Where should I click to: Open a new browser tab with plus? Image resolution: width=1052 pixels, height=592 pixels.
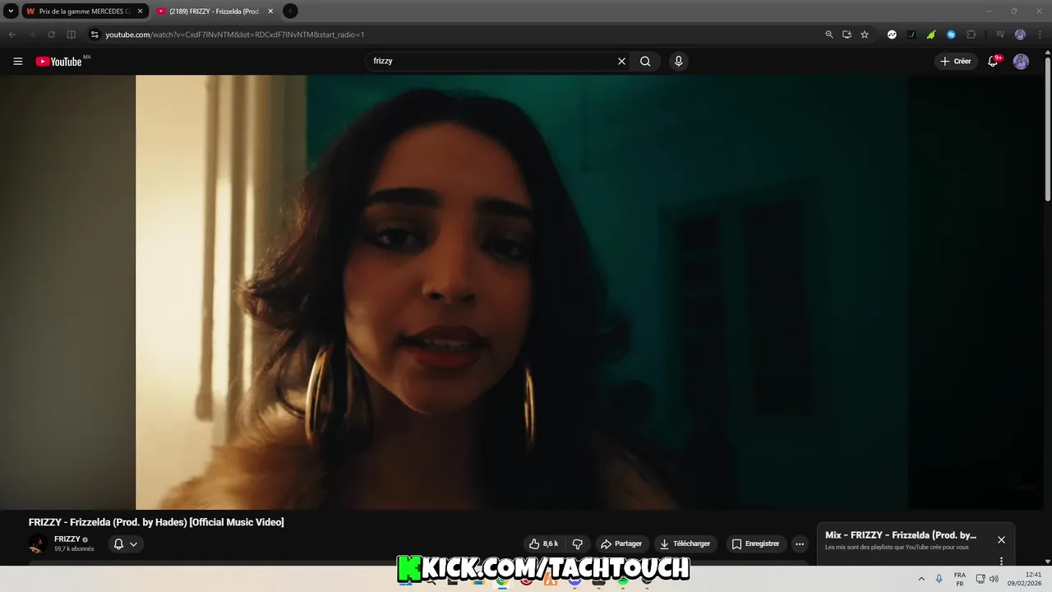coord(290,11)
